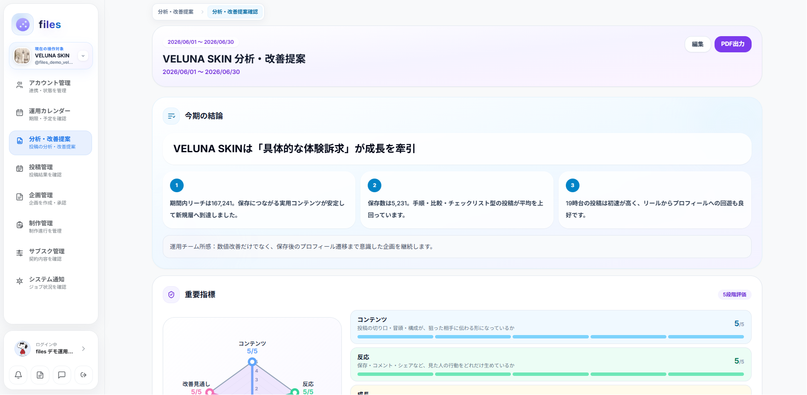Click the document icon in bottom bar
The height and width of the screenshot is (395, 807).
40,375
